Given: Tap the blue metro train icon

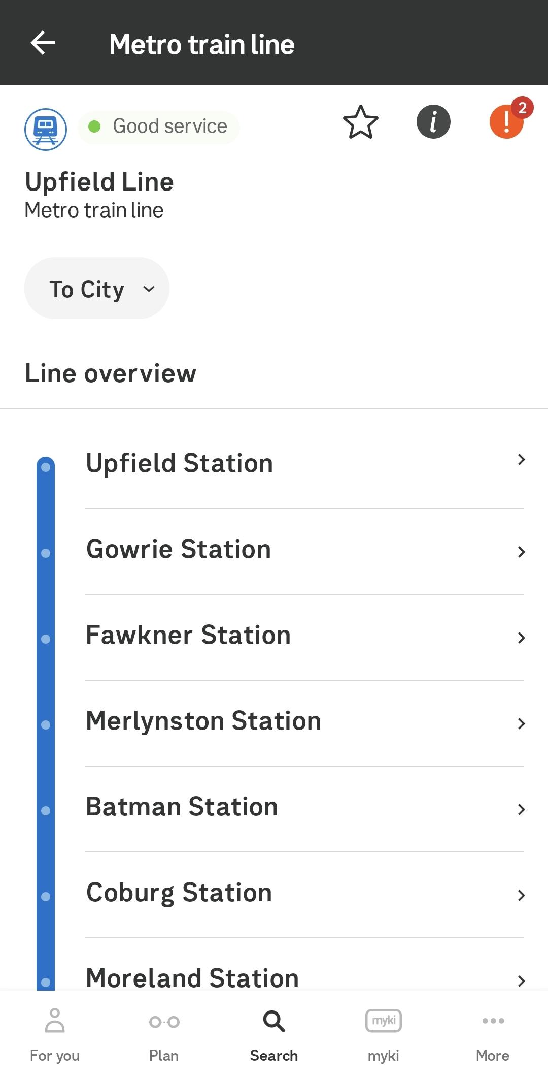Looking at the screenshot, I should (x=46, y=129).
